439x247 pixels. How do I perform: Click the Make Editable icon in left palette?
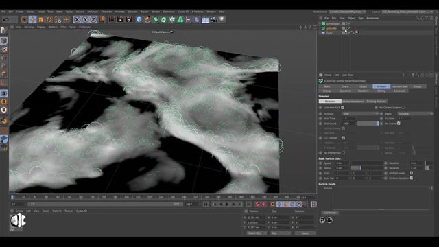[x=3, y=30]
